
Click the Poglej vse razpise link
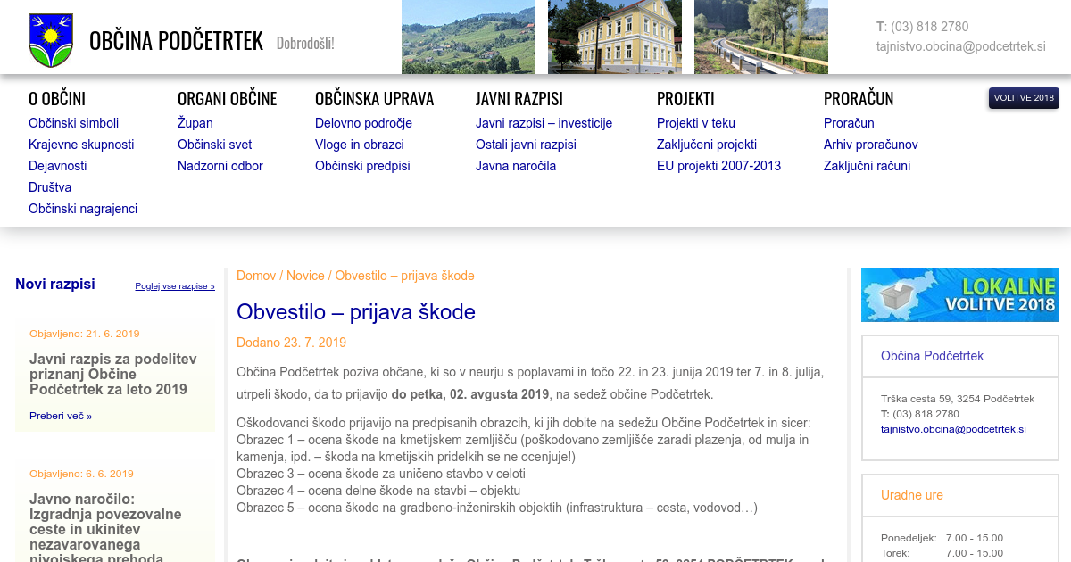point(175,286)
